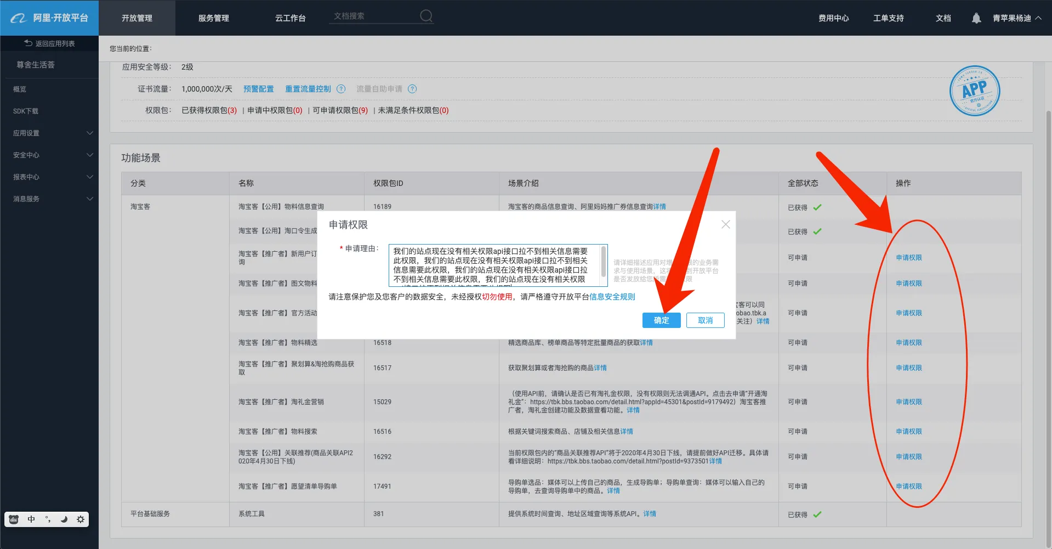Expand 应用设置 sidebar menu
The image size is (1052, 549).
pyautogui.click(x=49, y=133)
